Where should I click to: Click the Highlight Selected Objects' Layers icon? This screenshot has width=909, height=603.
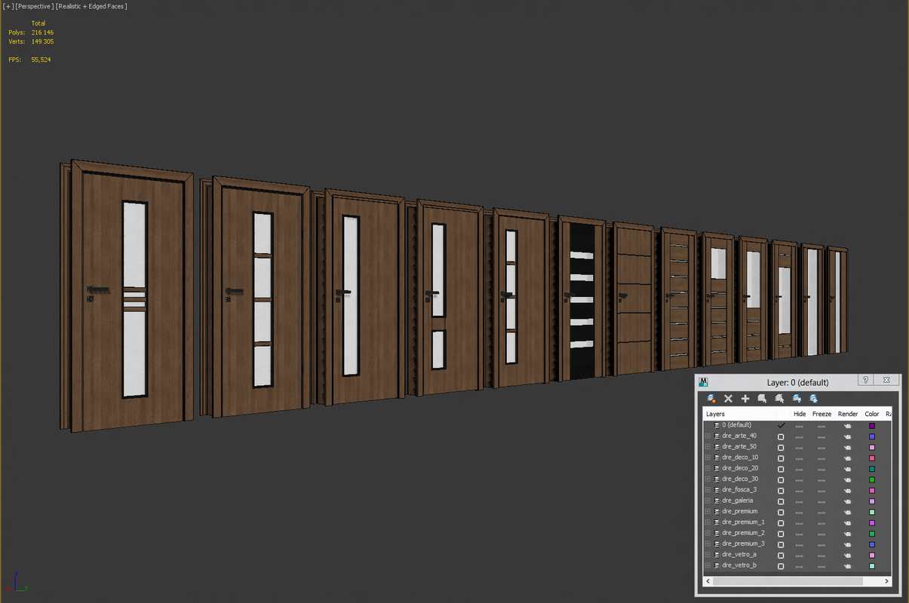tap(778, 399)
